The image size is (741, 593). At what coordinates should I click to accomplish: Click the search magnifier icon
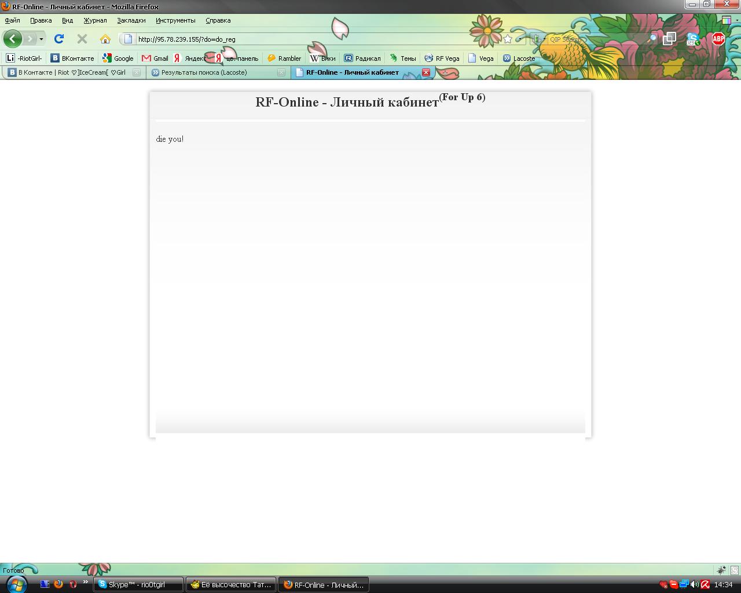click(652, 39)
